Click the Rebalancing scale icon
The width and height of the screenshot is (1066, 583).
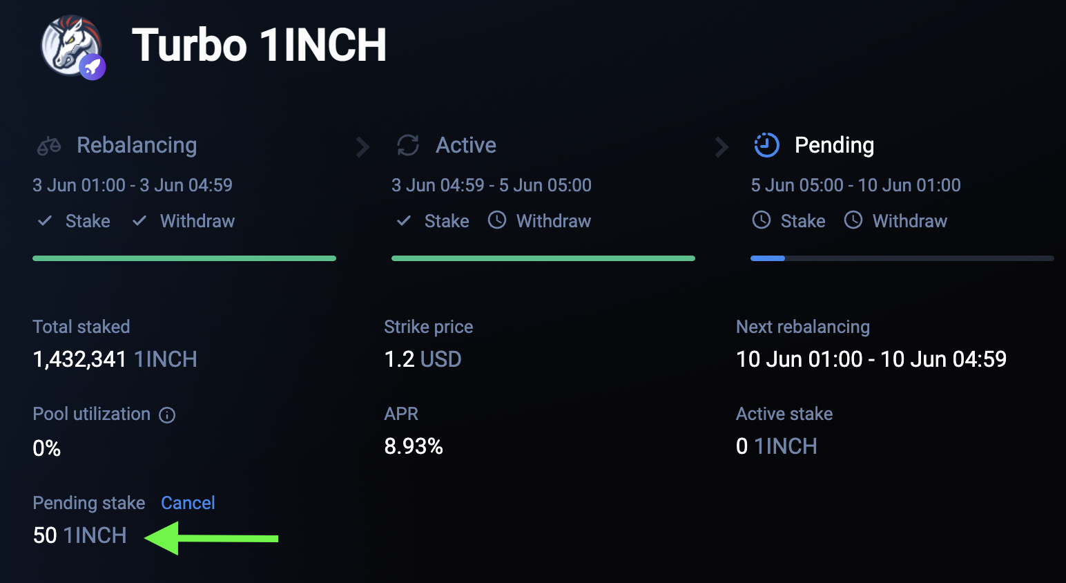pos(49,146)
